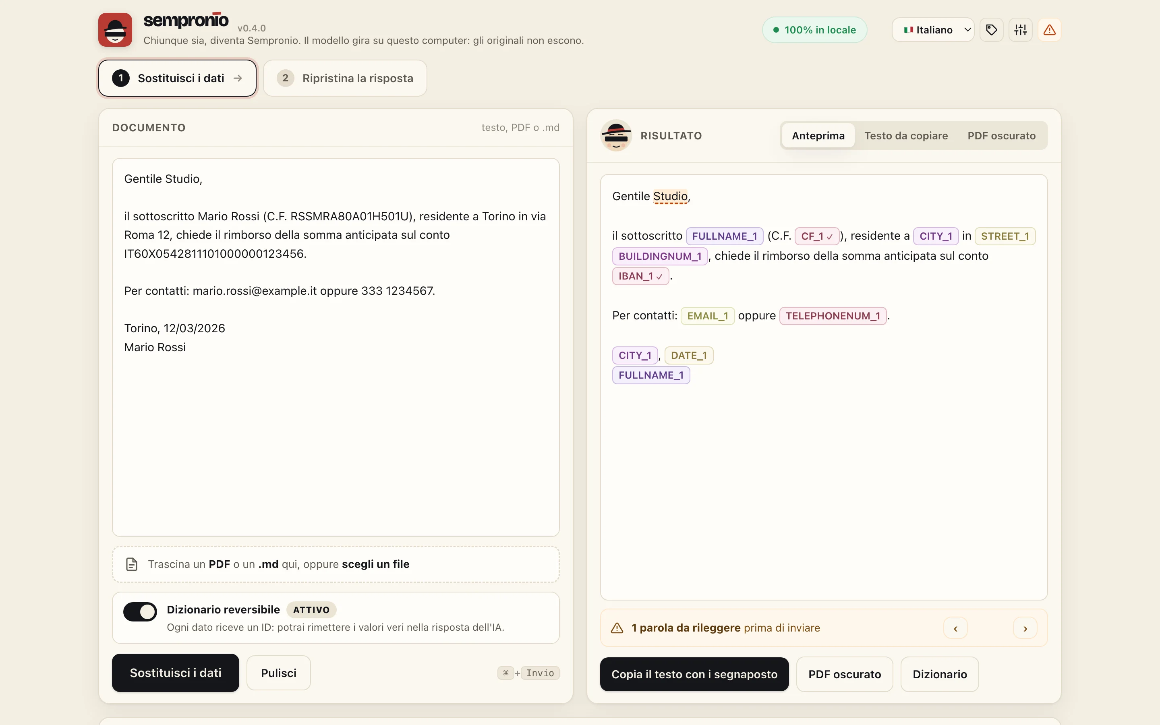Open the Dizionario button
This screenshot has width=1160, height=725.
[x=940, y=674]
